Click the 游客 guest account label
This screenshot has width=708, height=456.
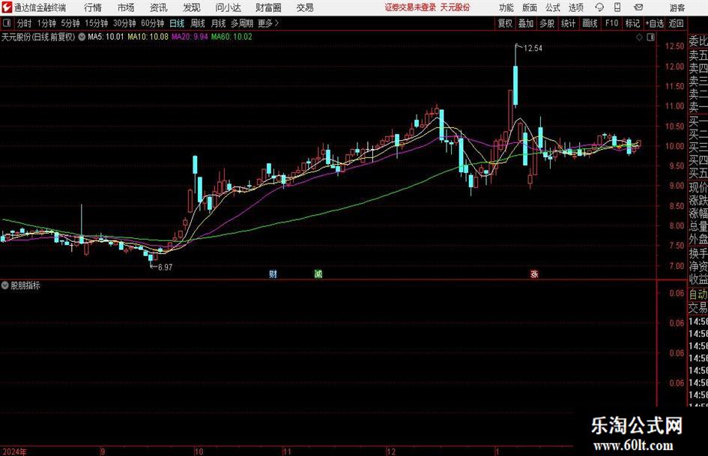(x=677, y=7)
